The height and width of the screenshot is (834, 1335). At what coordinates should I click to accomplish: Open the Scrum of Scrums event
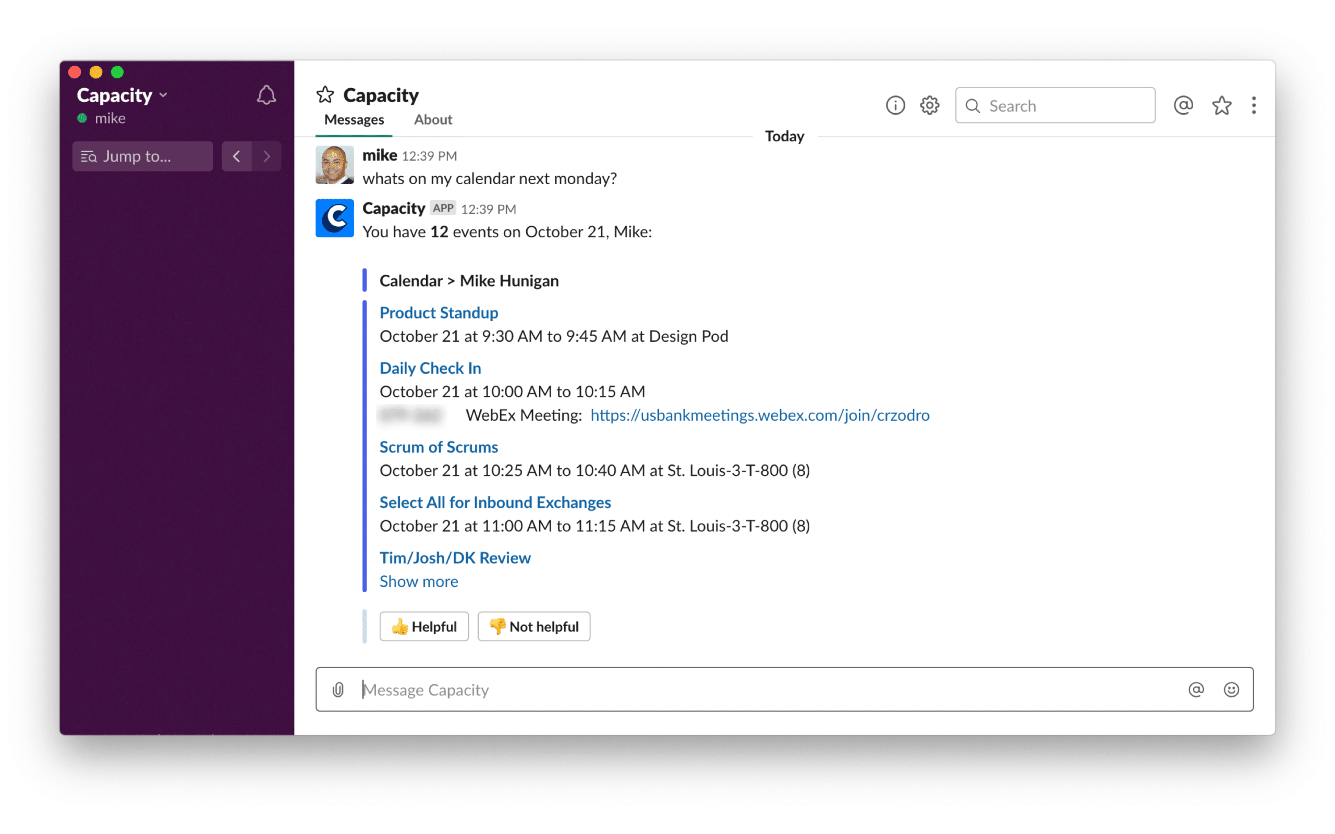(439, 447)
